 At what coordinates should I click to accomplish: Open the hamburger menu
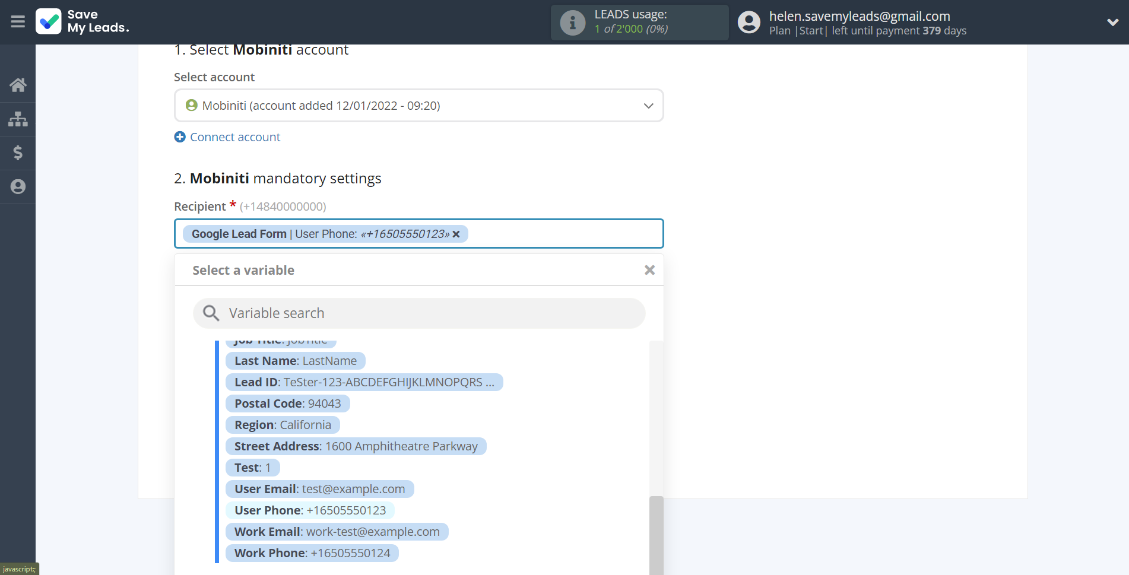[18, 22]
